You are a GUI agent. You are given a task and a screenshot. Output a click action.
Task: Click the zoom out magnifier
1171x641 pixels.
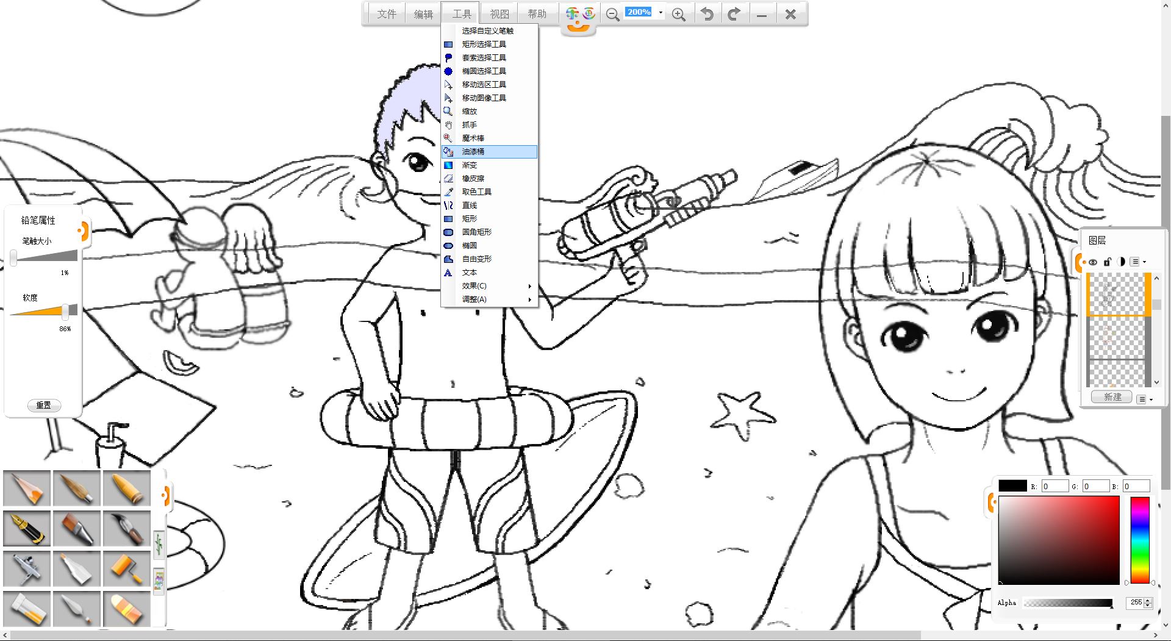pyautogui.click(x=612, y=14)
